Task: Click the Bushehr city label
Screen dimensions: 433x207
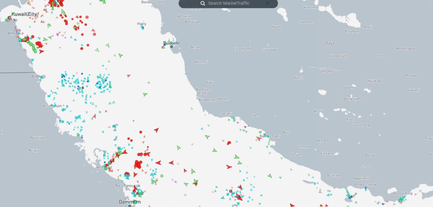Action: pos(172,43)
